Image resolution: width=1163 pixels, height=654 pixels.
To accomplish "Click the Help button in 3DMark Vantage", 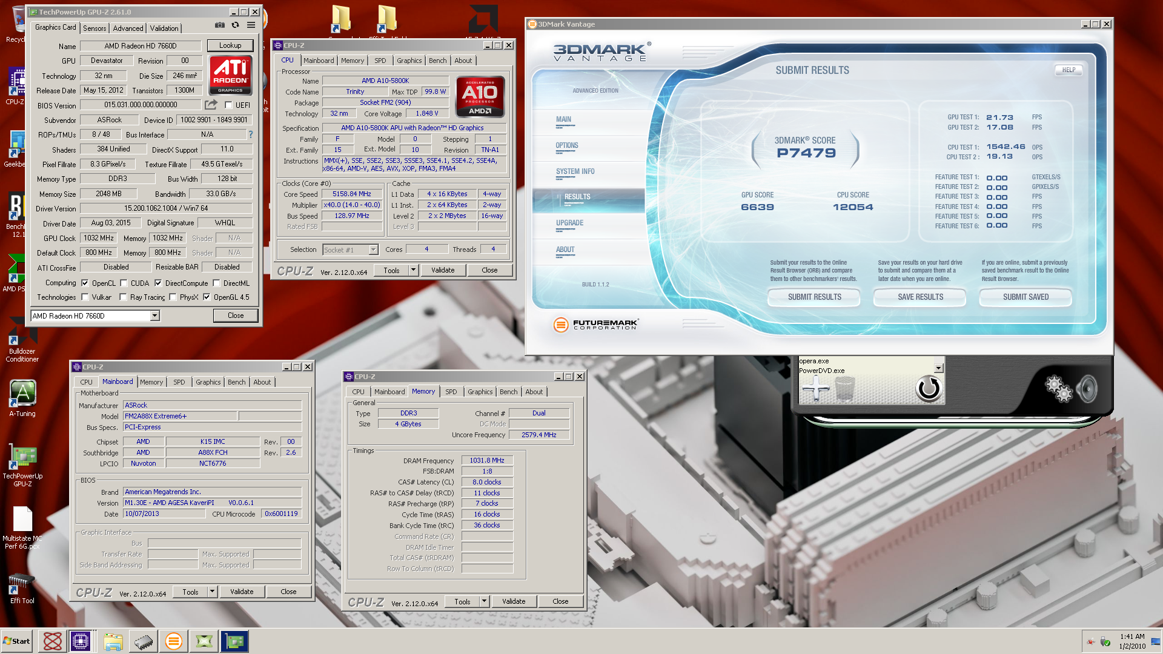I will click(x=1069, y=70).
